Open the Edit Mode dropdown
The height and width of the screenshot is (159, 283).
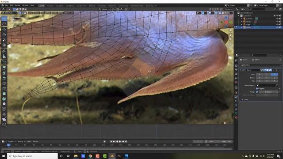9,13
